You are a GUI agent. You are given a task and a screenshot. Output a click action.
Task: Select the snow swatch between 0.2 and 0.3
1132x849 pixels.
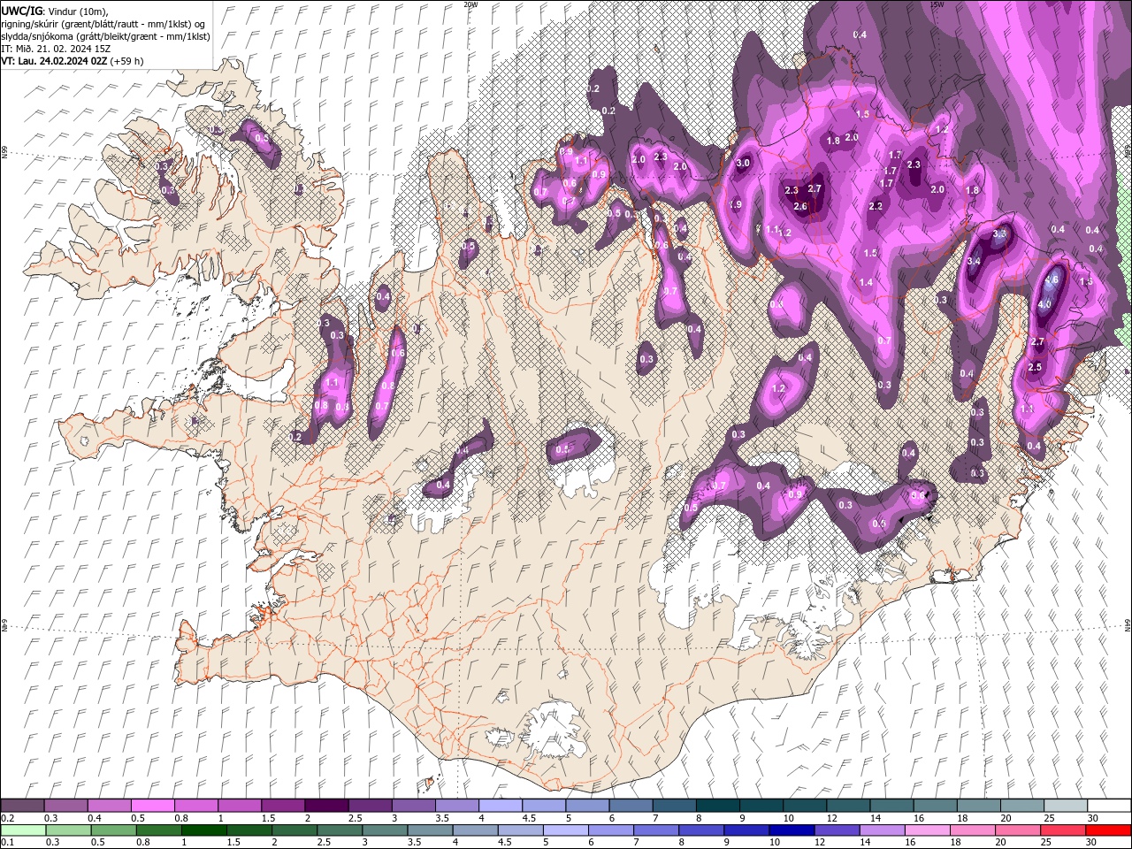(22, 806)
